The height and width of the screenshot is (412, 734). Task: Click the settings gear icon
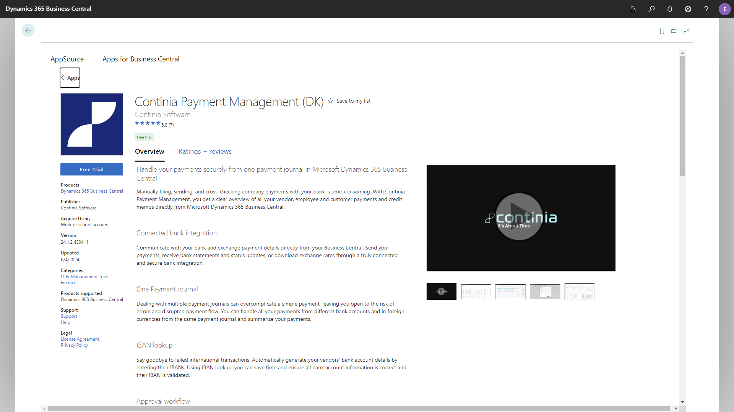click(x=688, y=8)
